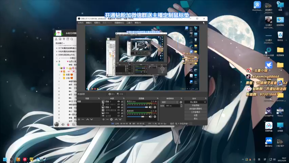Move scene down in the scenes list
Image resolution: width=289 pixels, height=163 pixels.
coord(91,120)
